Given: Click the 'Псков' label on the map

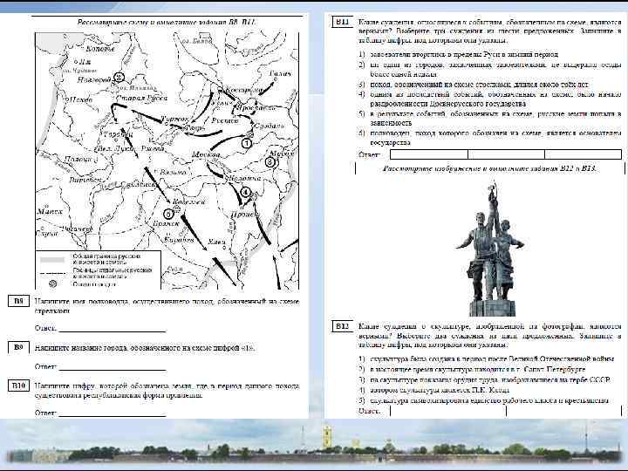Looking at the screenshot, I should pyautogui.click(x=81, y=99).
